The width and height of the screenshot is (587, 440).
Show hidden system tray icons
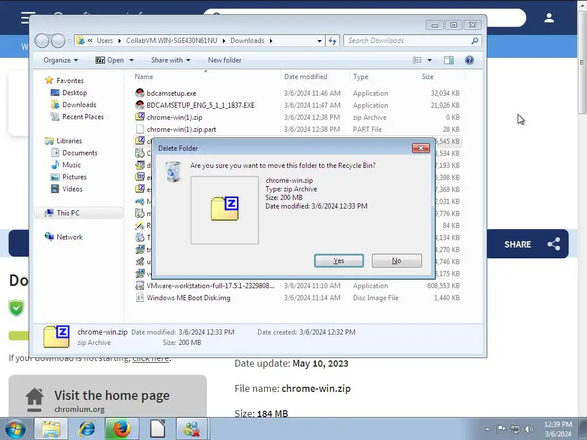point(487,429)
